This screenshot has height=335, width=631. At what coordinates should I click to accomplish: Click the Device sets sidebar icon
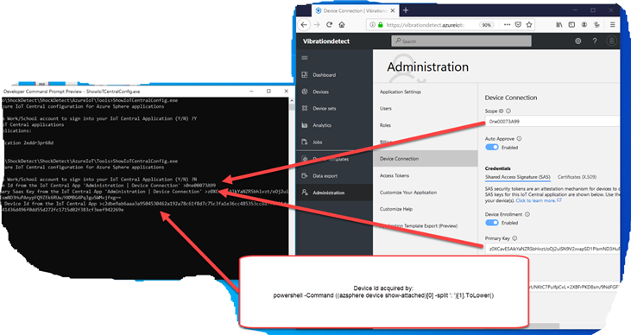pos(305,108)
